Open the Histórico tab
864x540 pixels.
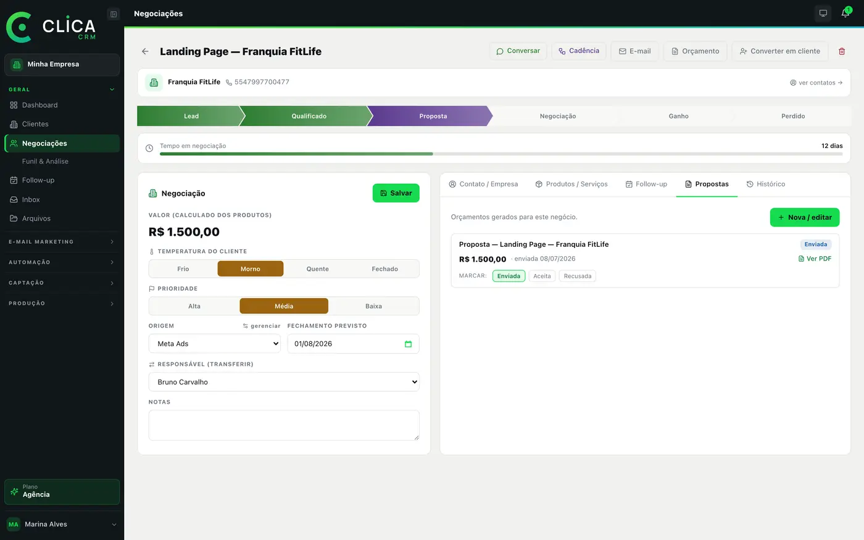(x=766, y=184)
